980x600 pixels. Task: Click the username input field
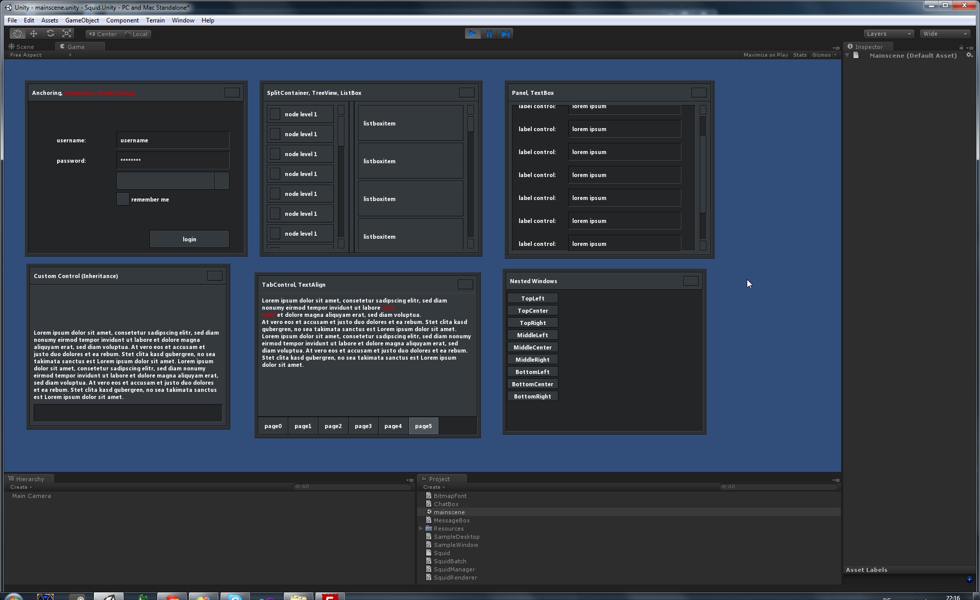[x=173, y=140]
